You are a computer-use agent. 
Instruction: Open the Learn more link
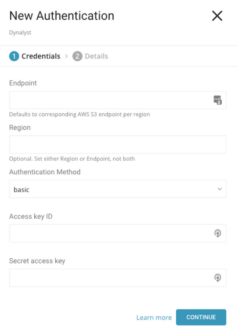tap(154, 318)
